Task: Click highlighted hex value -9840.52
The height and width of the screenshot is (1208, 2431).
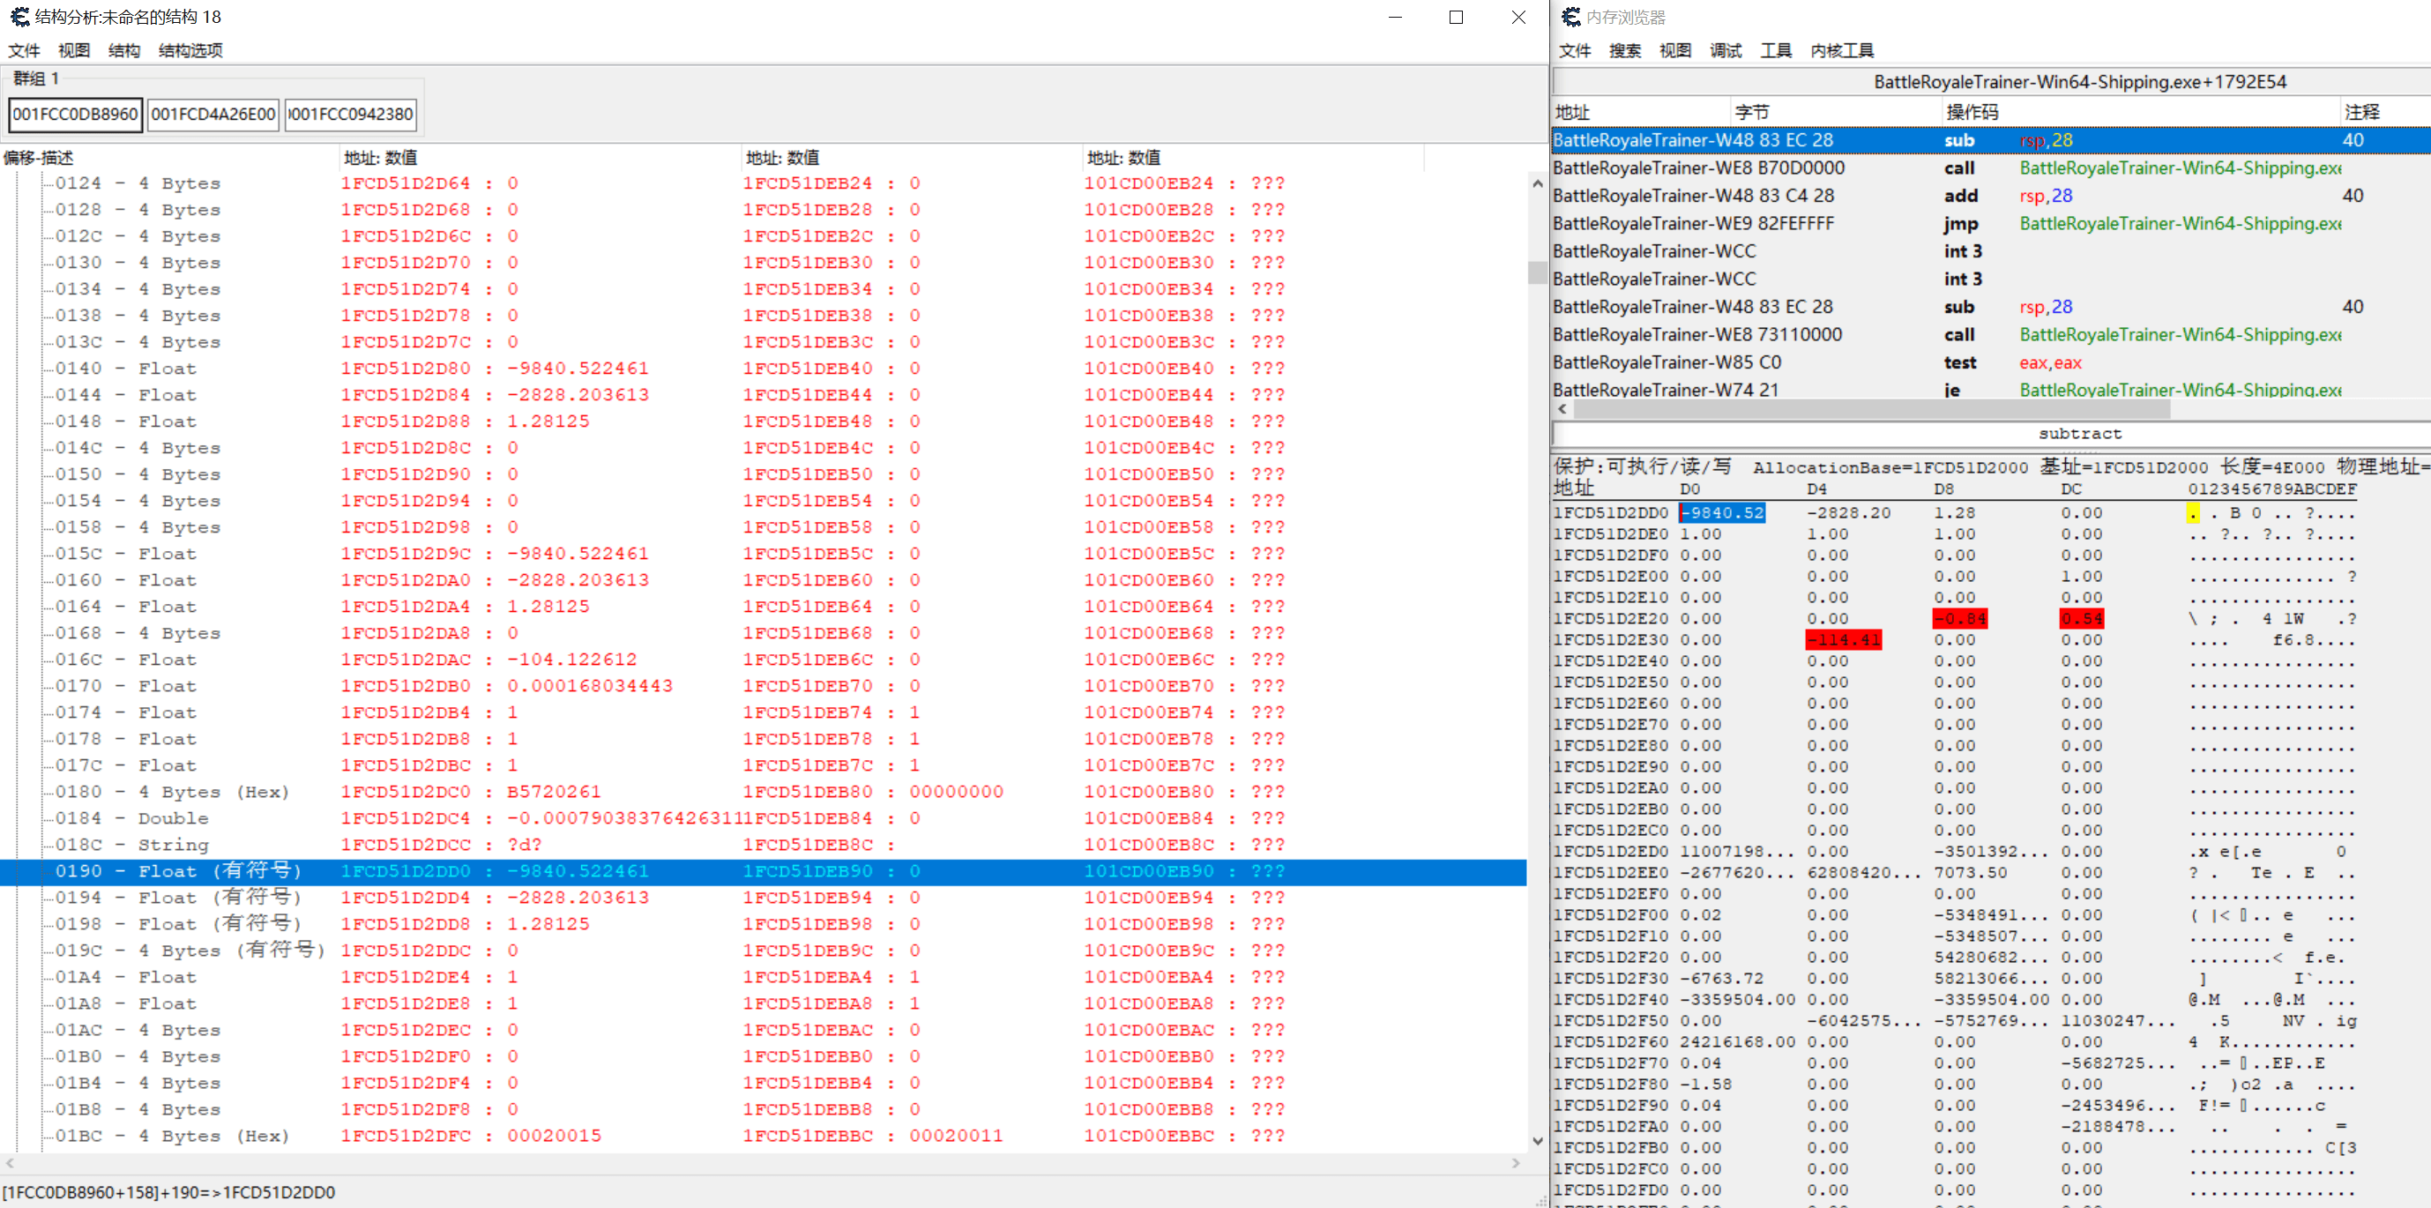Action: [1722, 512]
